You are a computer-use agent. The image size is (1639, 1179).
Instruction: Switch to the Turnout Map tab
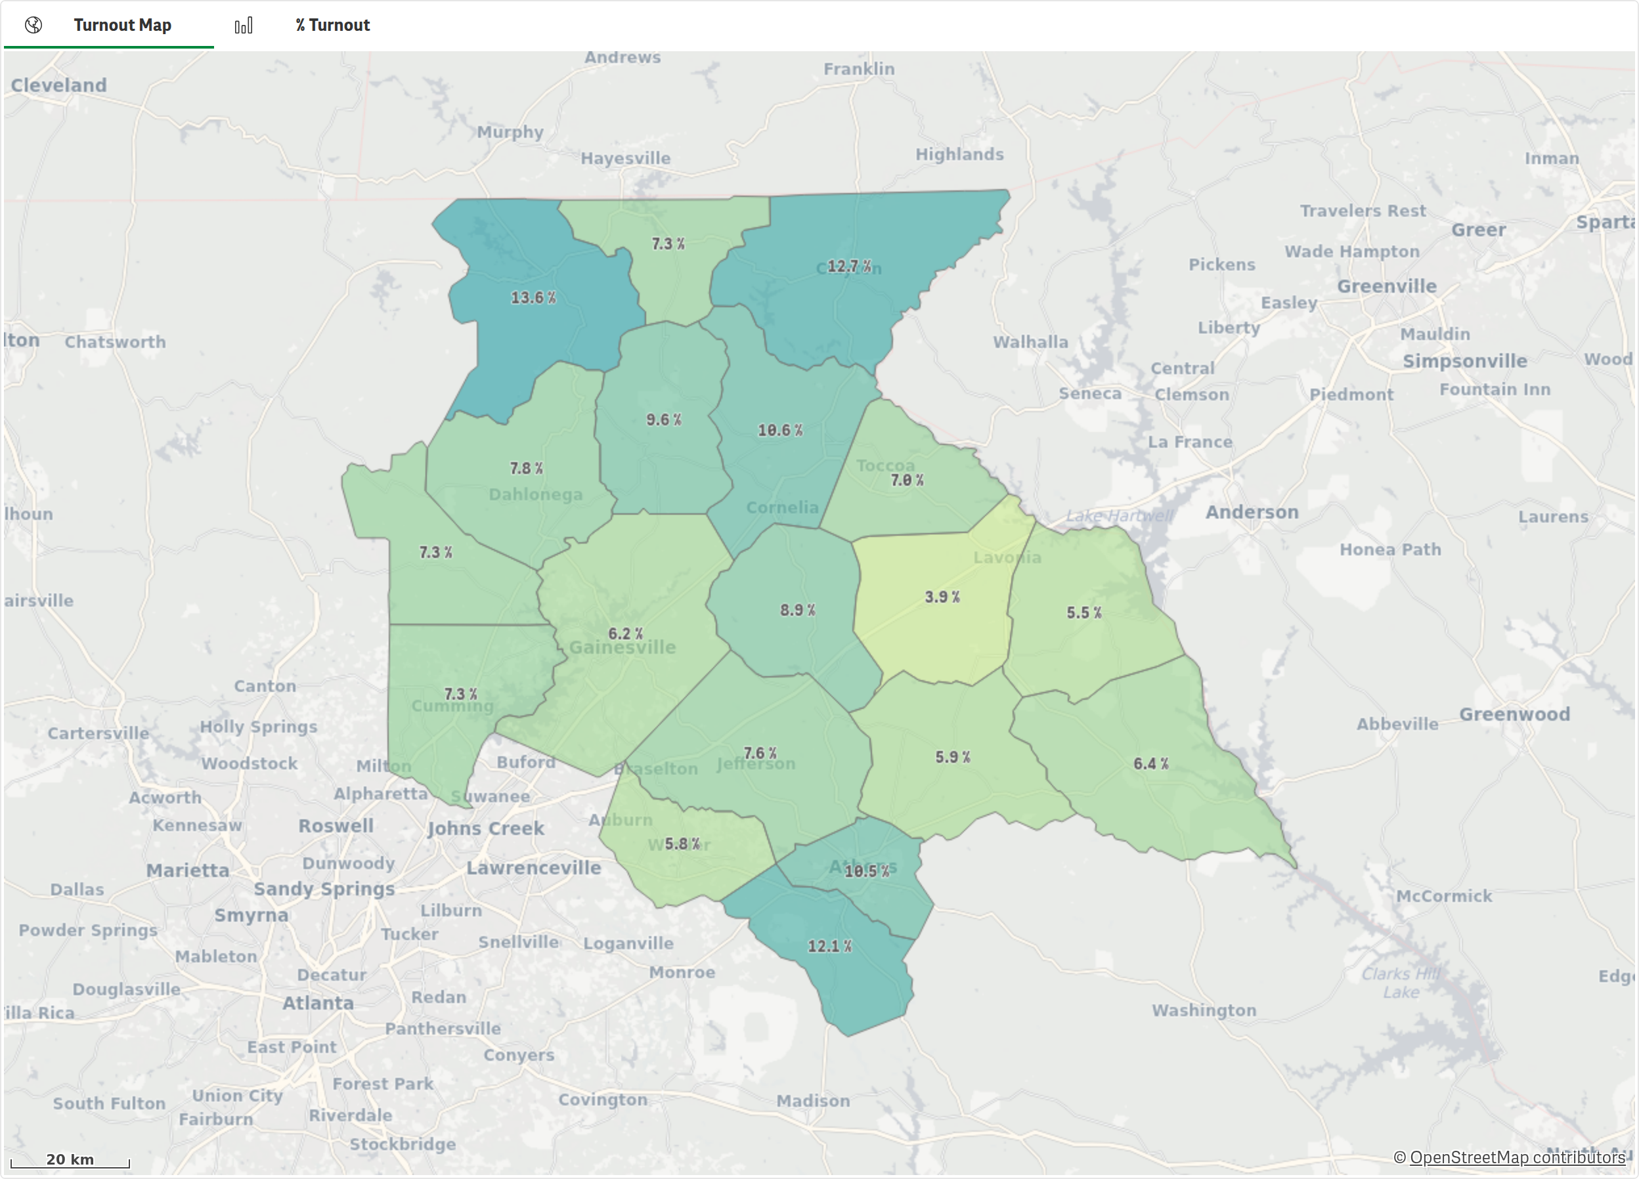[x=122, y=26]
